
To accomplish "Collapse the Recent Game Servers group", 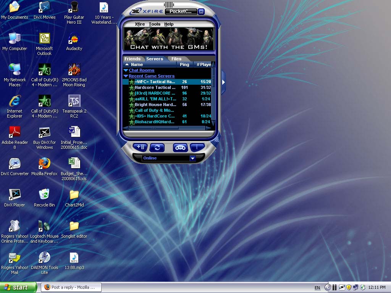I will point(126,76).
